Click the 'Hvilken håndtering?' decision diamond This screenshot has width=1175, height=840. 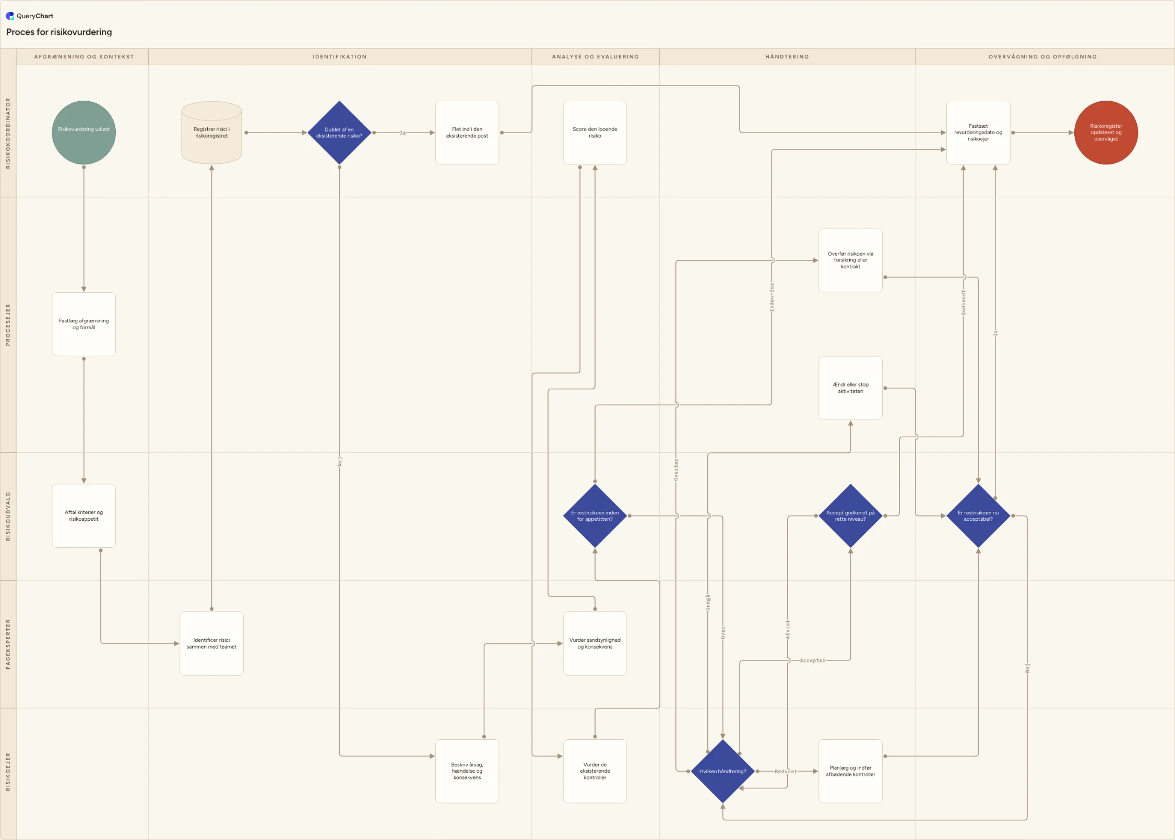point(722,771)
